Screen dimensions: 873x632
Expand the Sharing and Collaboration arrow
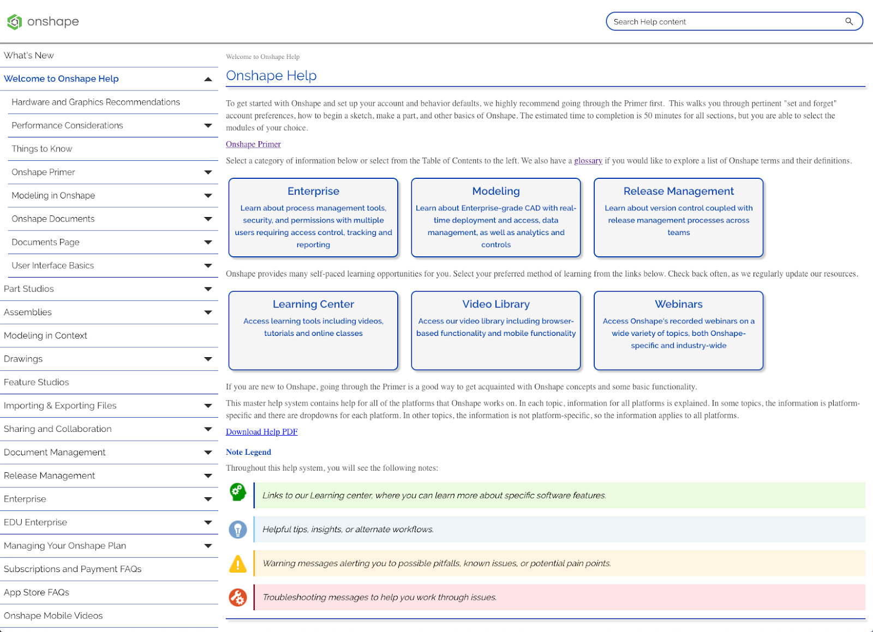pos(208,429)
